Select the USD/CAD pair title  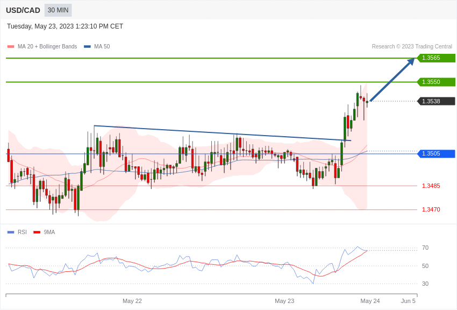23,11
